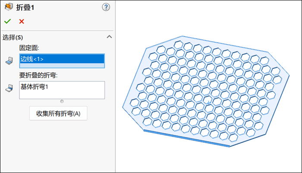This screenshot has height=173, width=302.
Task: Click the 要折叠的折弯: label
Action: click(x=38, y=75)
